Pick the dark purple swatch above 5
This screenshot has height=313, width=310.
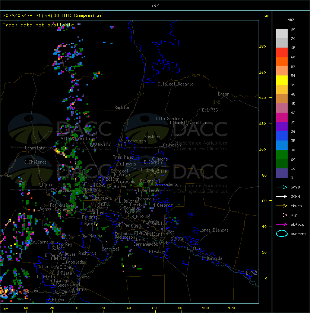[x=282, y=173]
